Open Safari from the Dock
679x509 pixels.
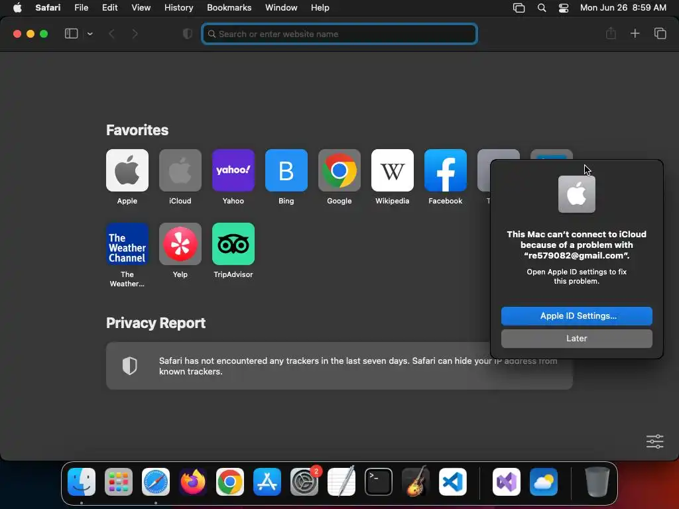[x=155, y=482]
